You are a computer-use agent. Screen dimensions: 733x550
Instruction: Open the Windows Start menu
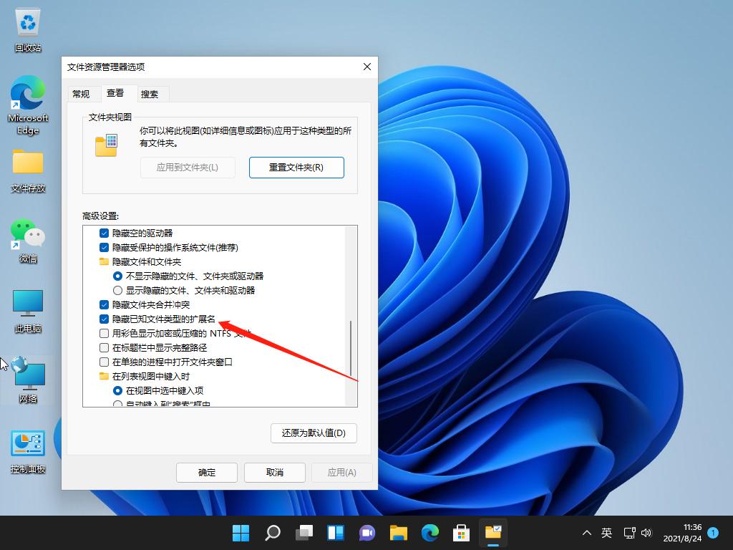click(x=241, y=533)
